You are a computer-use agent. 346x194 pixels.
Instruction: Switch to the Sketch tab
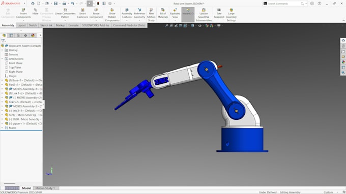pyautogui.click(x=33, y=25)
